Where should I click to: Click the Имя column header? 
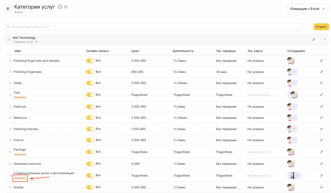(18, 51)
